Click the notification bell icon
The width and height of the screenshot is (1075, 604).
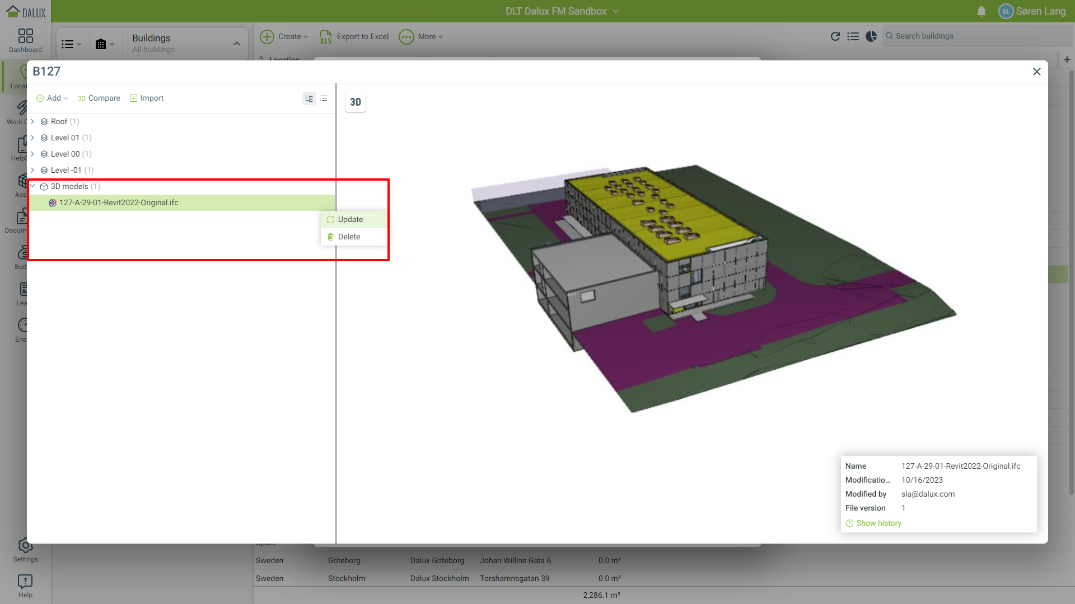click(x=981, y=11)
